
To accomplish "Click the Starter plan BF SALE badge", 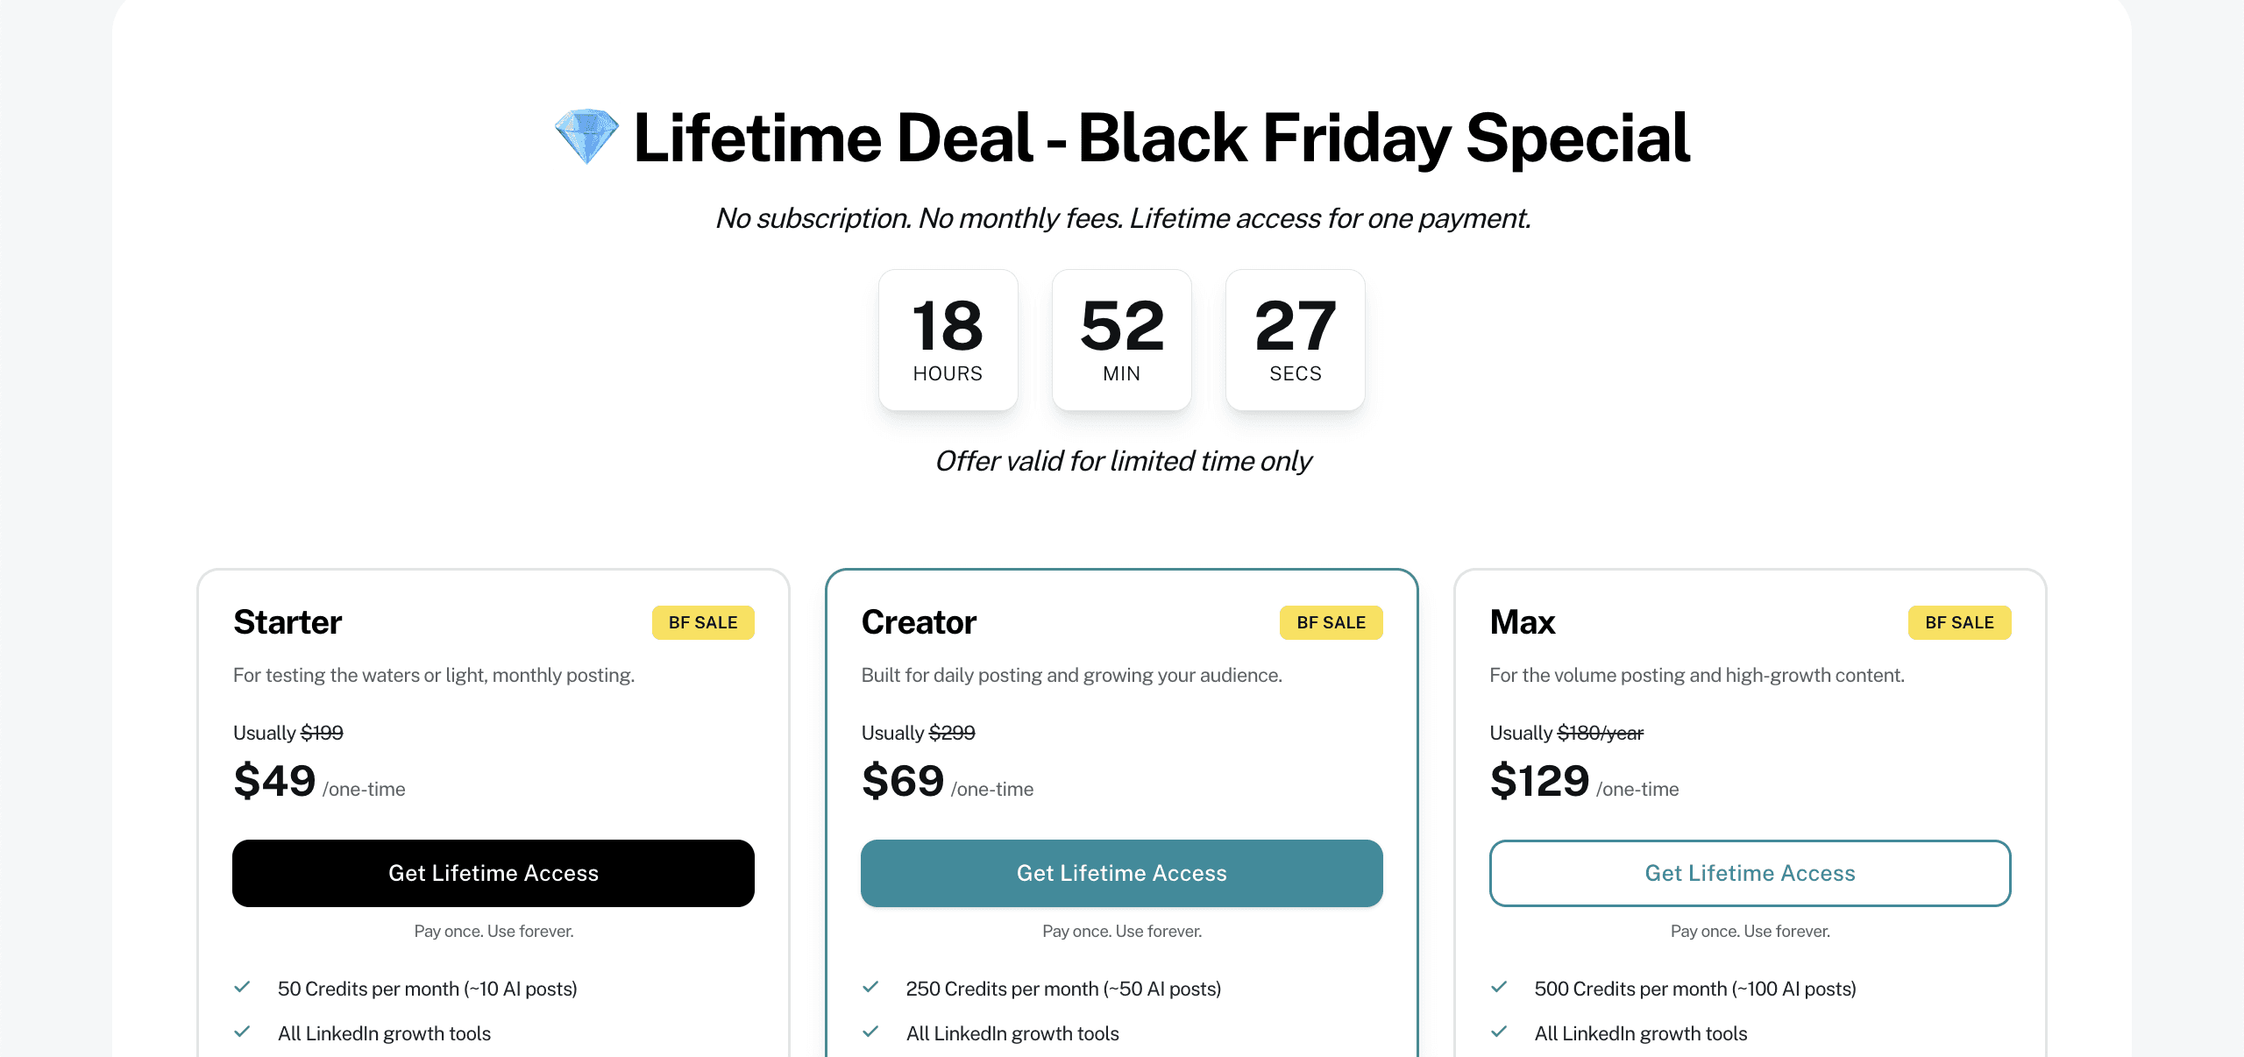I will pyautogui.click(x=703, y=622).
